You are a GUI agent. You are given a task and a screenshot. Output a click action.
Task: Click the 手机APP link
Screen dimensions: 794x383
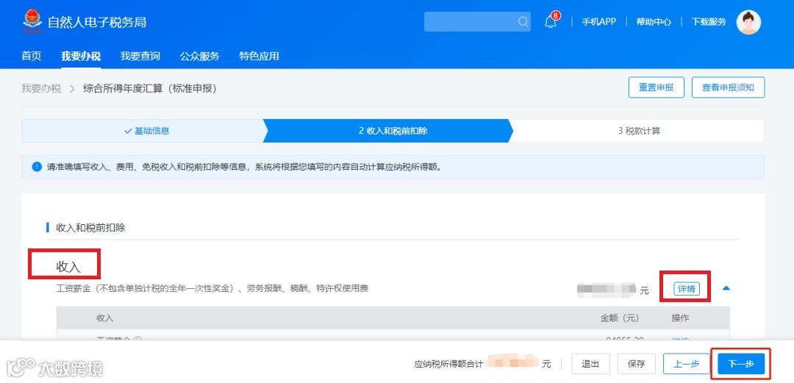click(x=598, y=22)
